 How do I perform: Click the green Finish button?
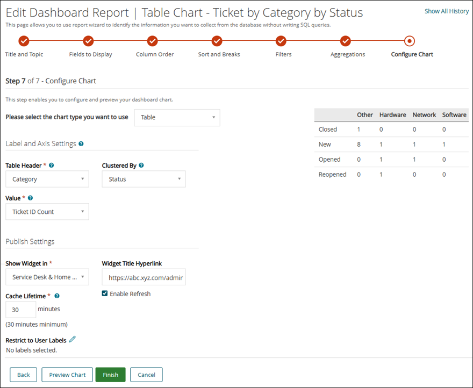pos(110,375)
